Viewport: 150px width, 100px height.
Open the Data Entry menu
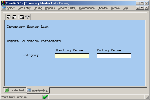coord(24,8)
